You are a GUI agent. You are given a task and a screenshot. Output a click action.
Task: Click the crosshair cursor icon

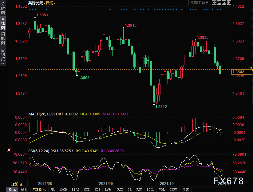[214, 2]
